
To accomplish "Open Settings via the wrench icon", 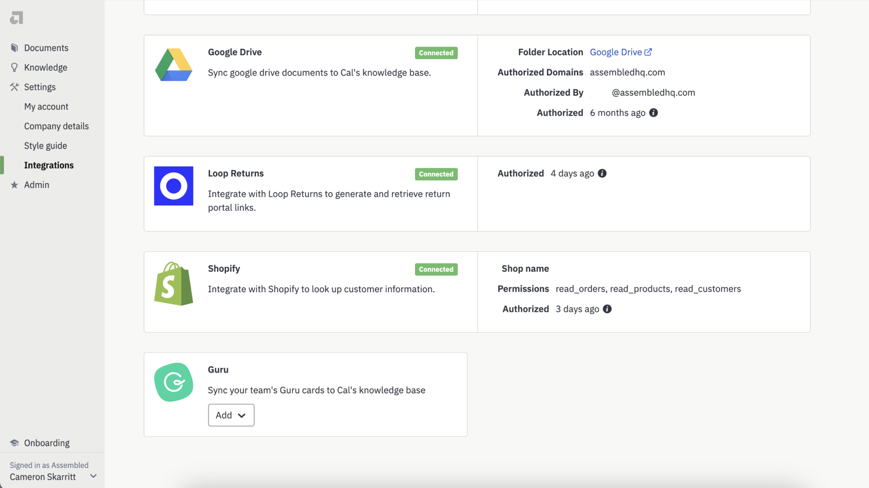I will pyautogui.click(x=15, y=86).
